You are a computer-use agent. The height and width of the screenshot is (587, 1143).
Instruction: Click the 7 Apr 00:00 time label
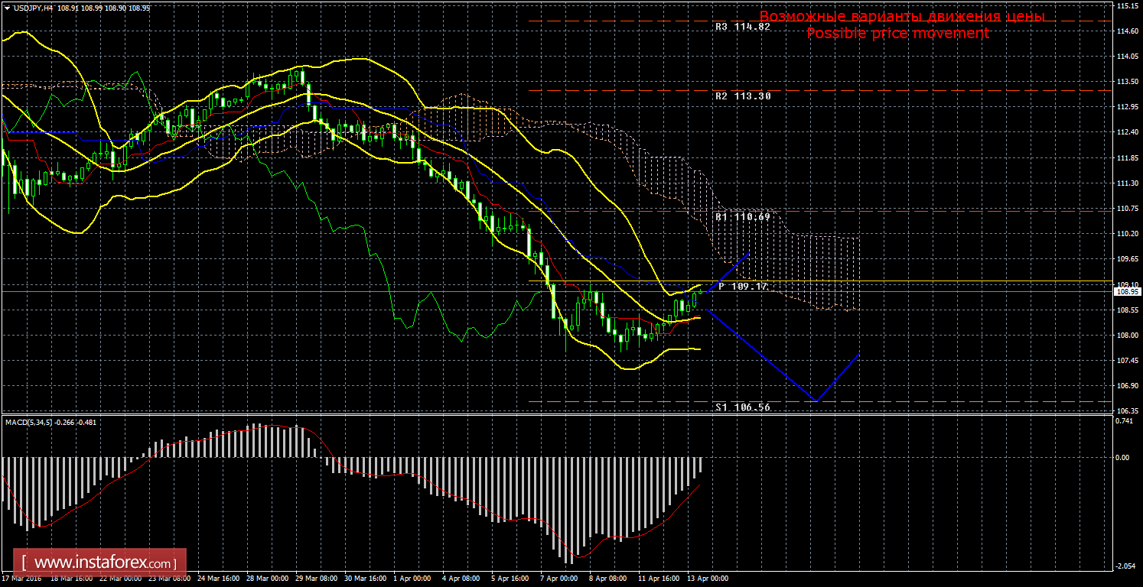[x=559, y=579]
